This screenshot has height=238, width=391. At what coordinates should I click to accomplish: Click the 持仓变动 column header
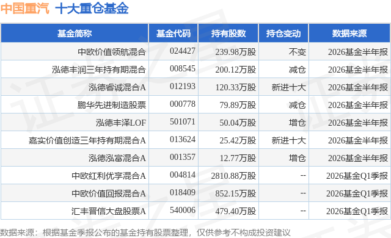[x=283, y=34]
